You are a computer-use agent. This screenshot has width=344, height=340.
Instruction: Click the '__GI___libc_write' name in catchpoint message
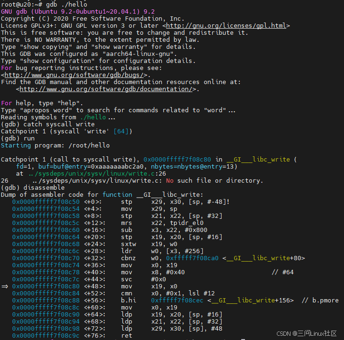(258, 159)
